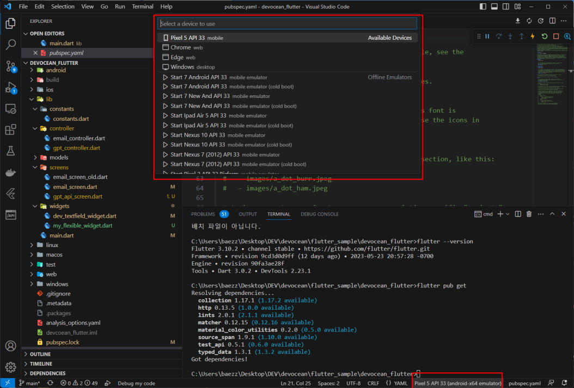Open gpt_controller.dart in explorer
Screen dimensions: 574x388
pos(76,147)
